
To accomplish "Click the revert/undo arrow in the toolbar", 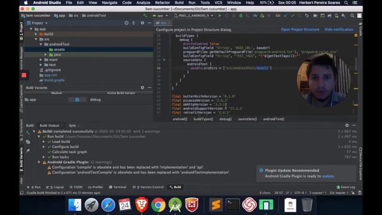I will click(307, 16).
